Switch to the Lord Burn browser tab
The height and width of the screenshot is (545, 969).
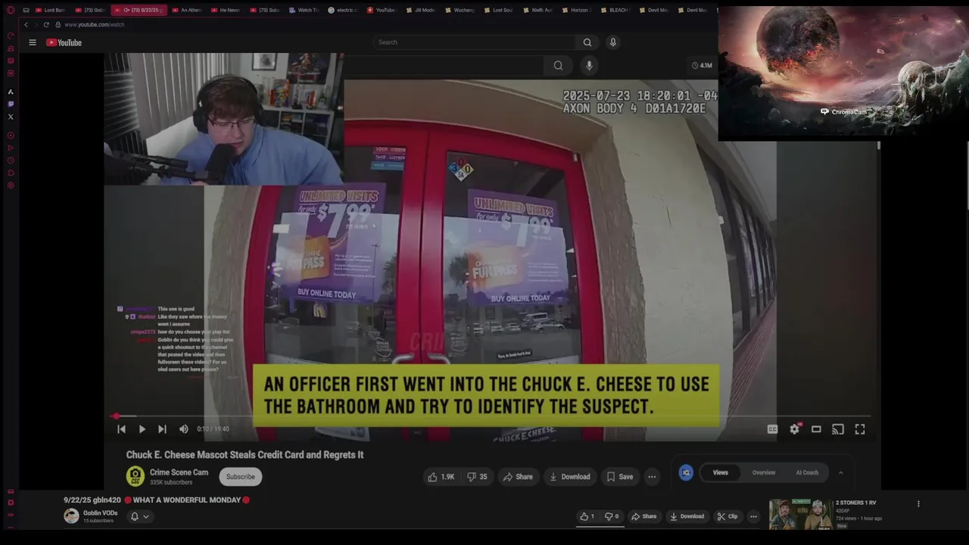click(x=49, y=10)
